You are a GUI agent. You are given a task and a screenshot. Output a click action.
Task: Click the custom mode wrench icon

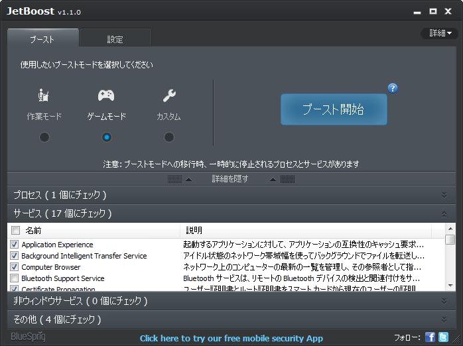click(169, 95)
